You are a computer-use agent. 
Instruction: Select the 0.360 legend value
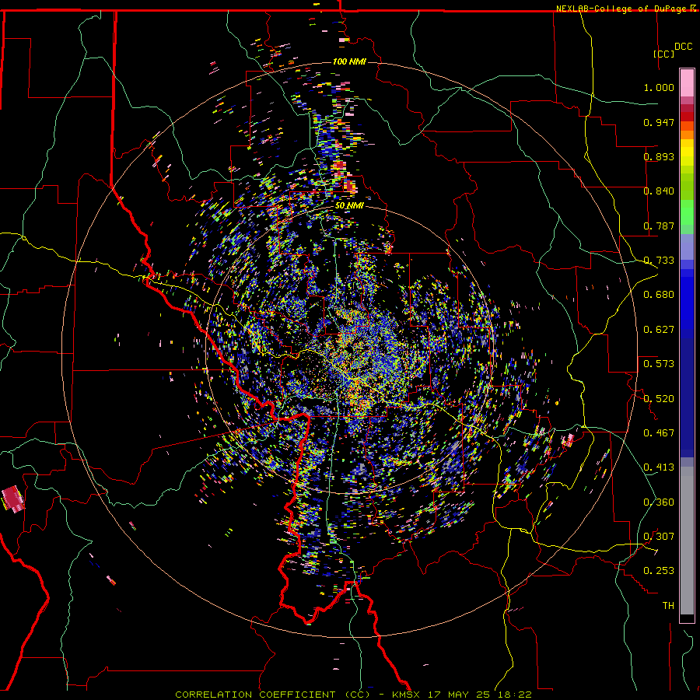659,502
